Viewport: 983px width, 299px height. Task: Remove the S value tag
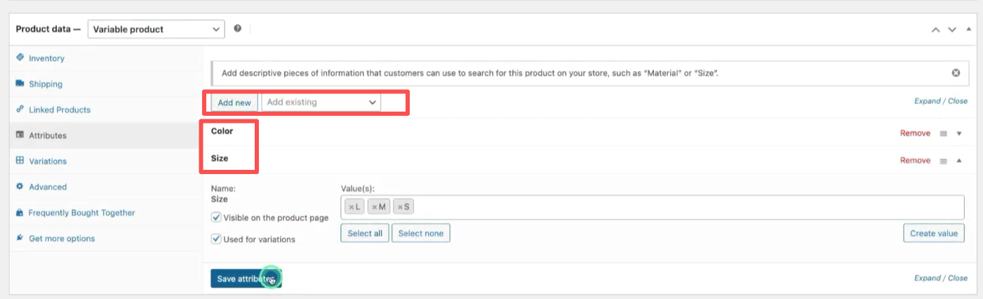(x=400, y=207)
